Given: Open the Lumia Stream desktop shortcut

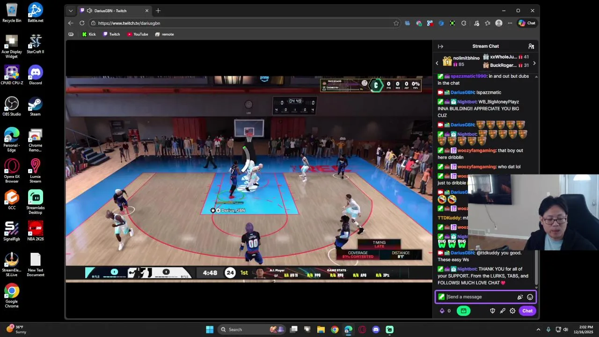Looking at the screenshot, I should [x=35, y=171].
